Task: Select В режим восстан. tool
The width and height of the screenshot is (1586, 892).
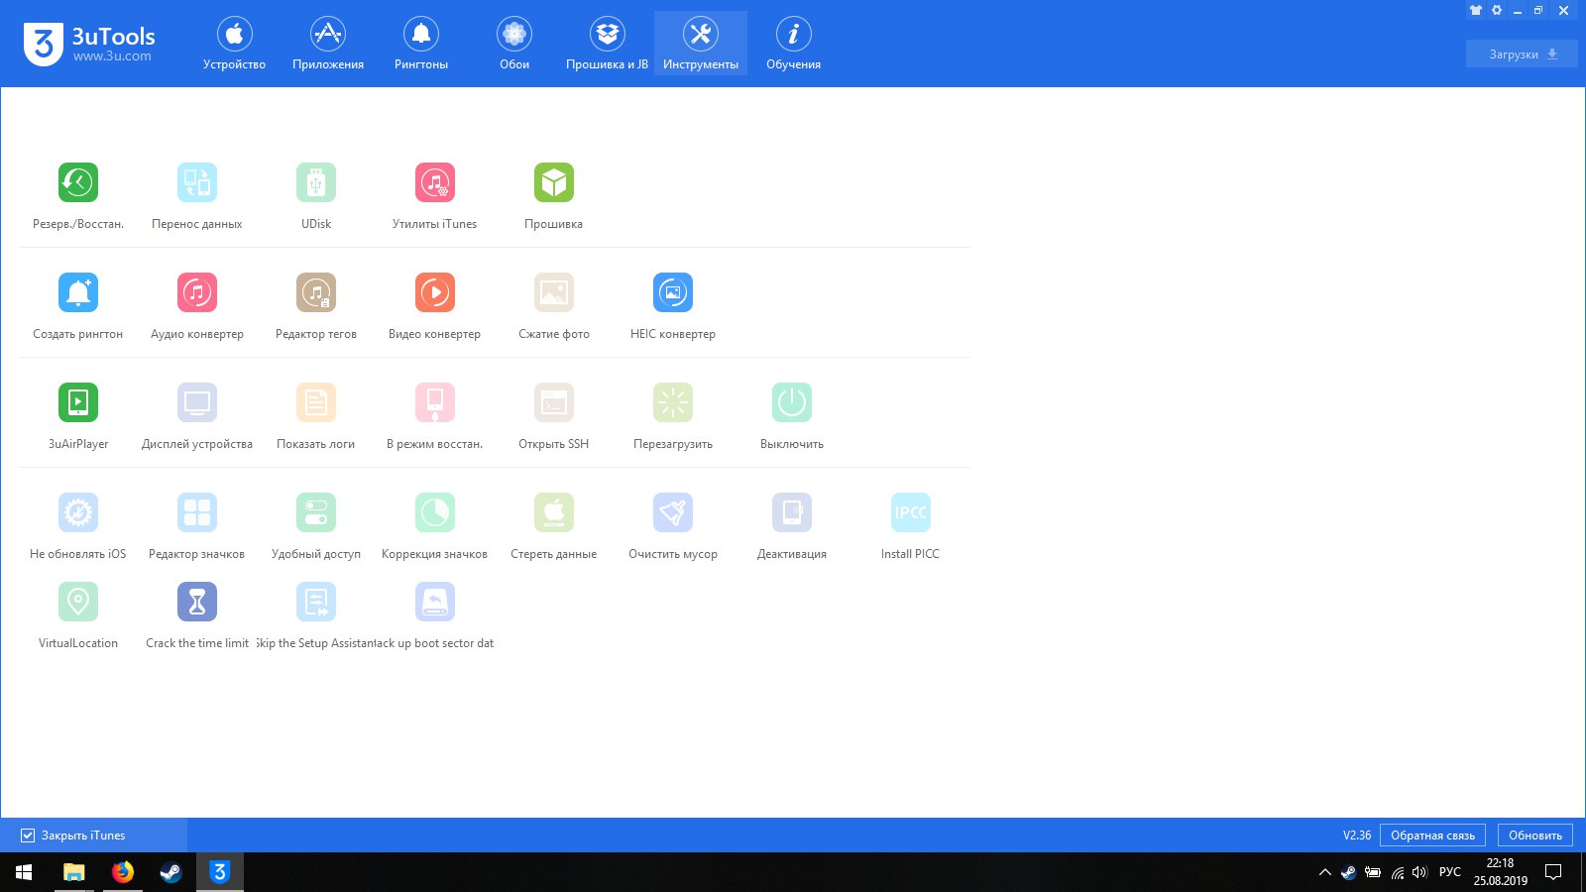Action: (435, 402)
